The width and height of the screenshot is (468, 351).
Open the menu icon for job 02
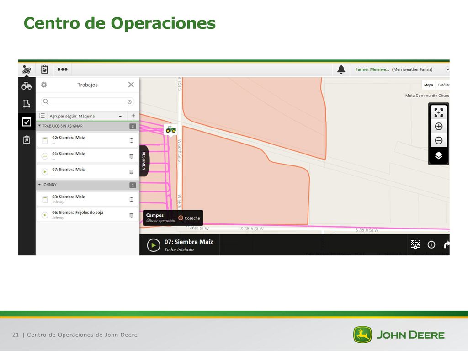(131, 140)
